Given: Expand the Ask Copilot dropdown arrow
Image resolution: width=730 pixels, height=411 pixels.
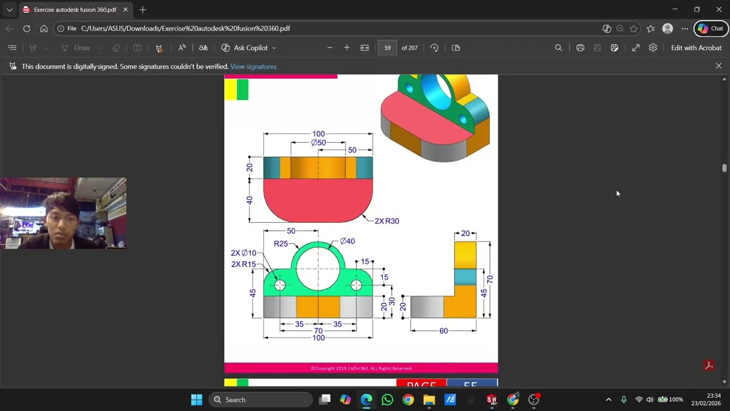Looking at the screenshot, I should 274,48.
